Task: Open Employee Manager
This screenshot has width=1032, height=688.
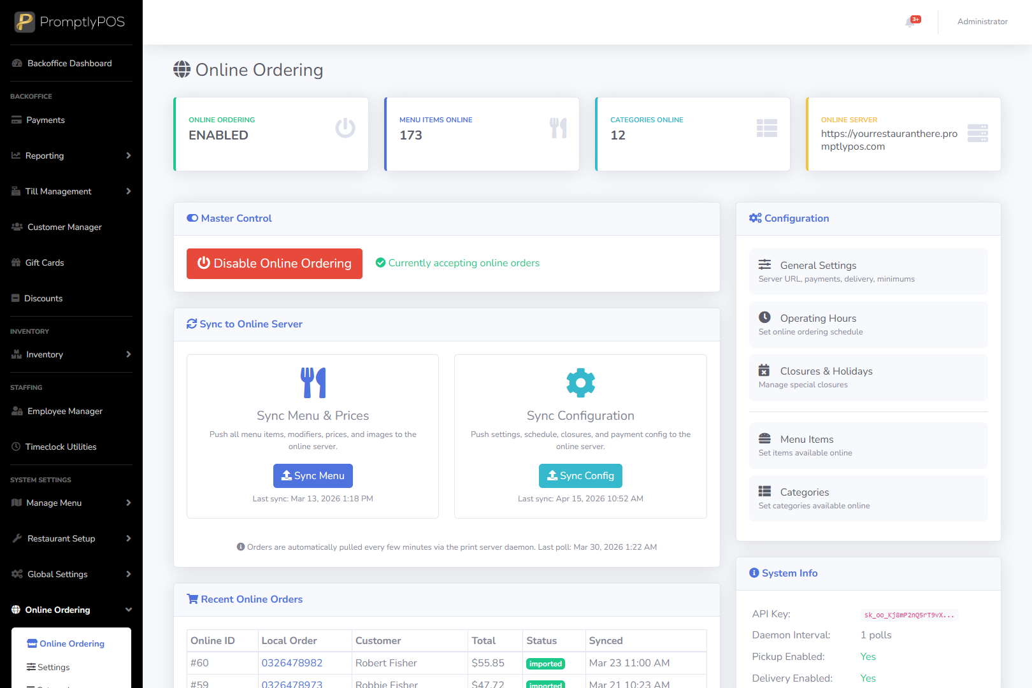Action: pyautogui.click(x=71, y=411)
